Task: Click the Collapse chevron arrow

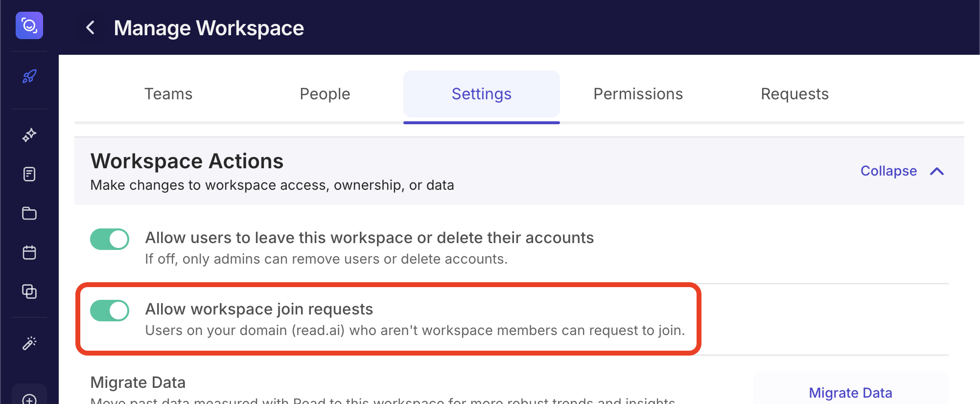Action: (937, 171)
